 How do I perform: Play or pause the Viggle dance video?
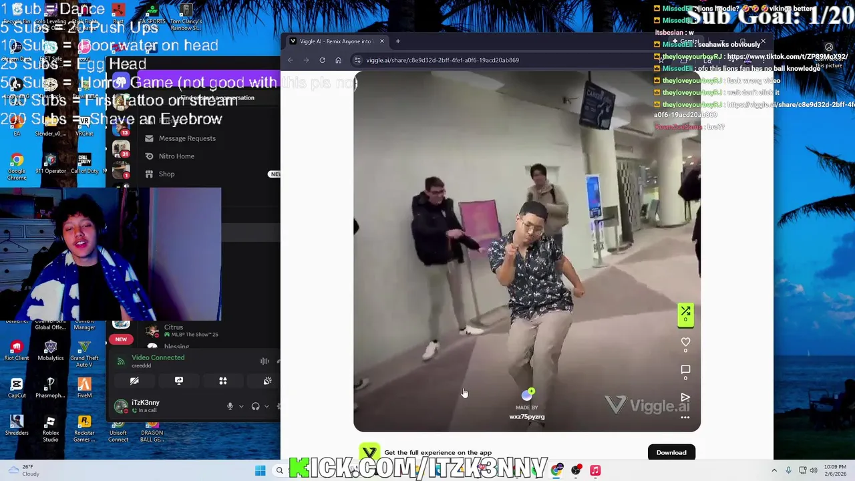(527, 251)
